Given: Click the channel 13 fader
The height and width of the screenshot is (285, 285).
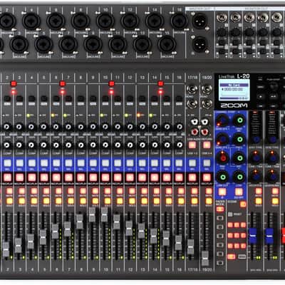Looking at the screenshot, I should tap(141, 230).
